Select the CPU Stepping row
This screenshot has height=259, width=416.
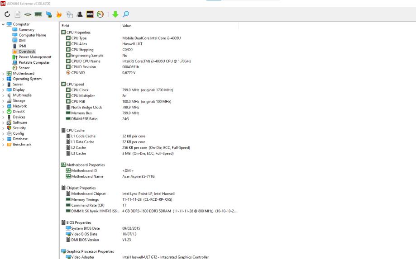tap(150, 50)
